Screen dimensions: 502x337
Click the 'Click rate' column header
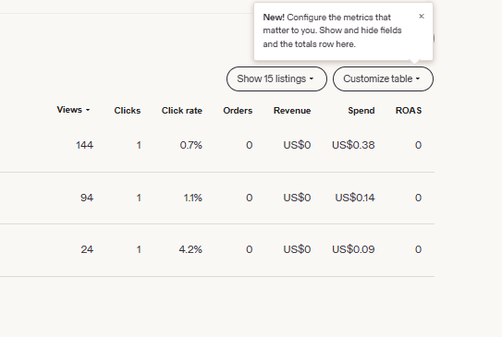tap(182, 111)
